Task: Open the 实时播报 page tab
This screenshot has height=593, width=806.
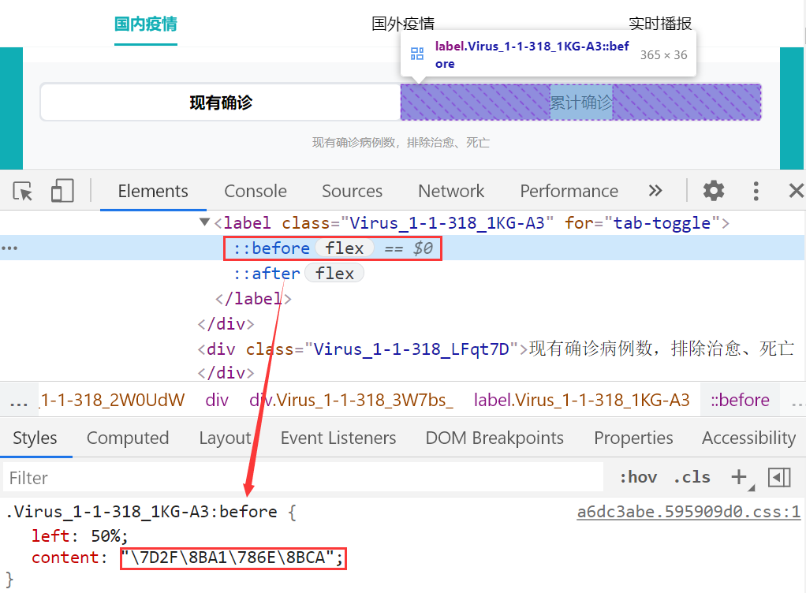Action: (x=660, y=24)
